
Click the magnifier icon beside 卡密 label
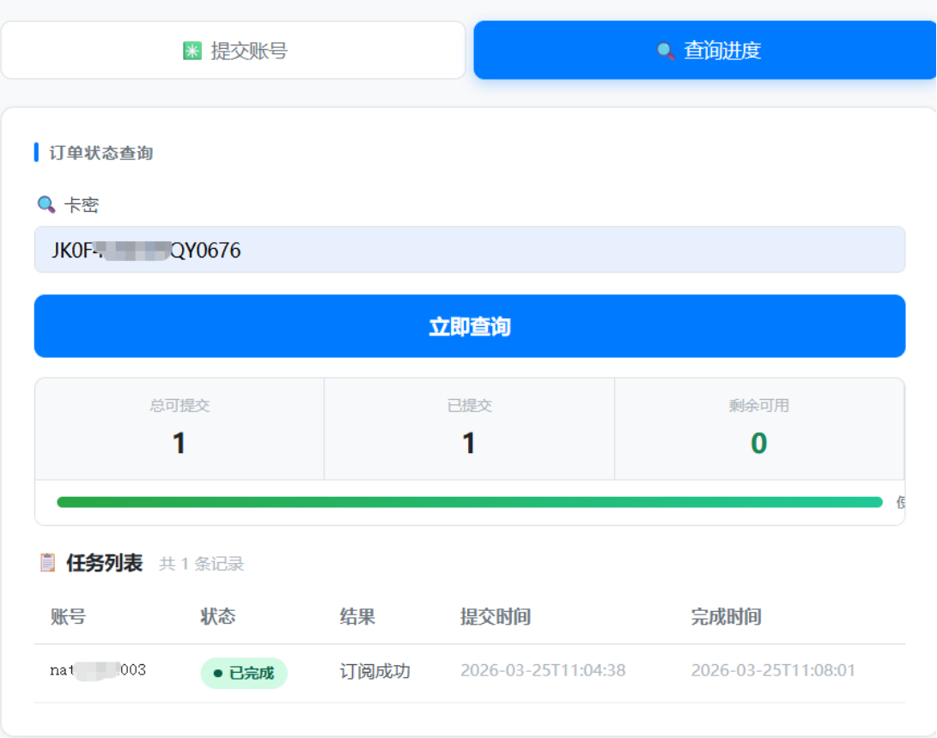(46, 205)
